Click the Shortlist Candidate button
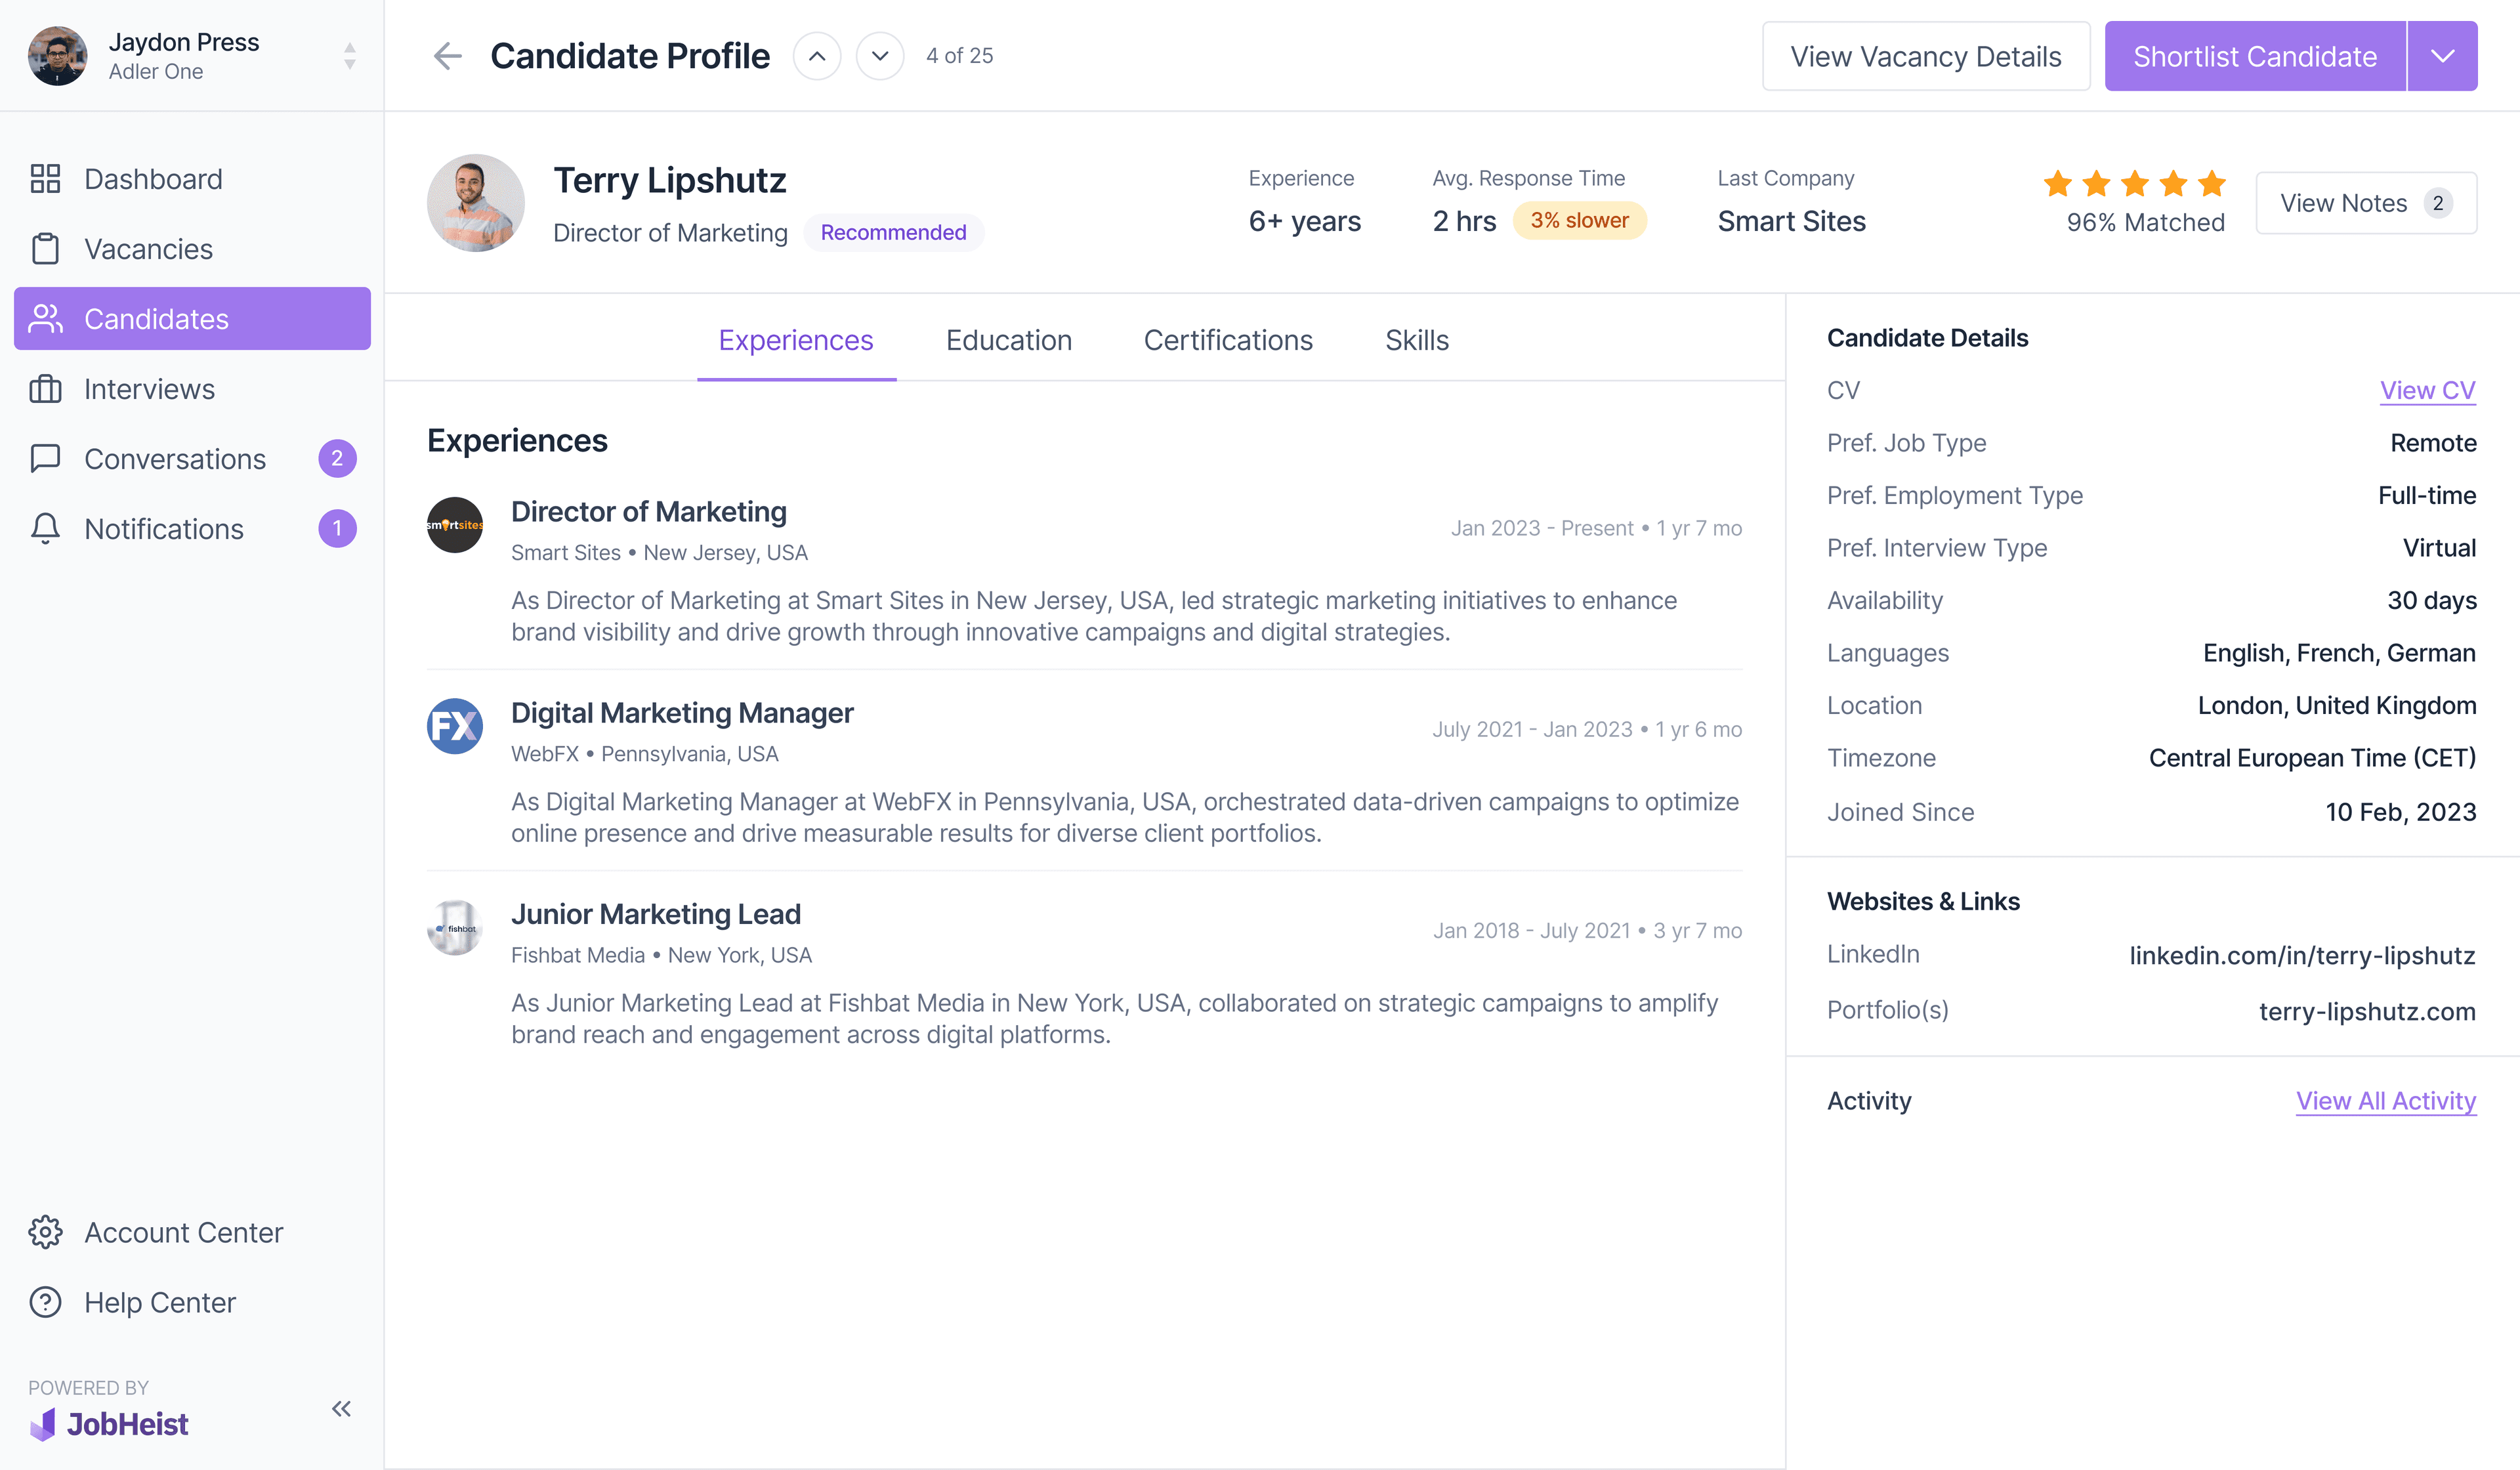 (x=2255, y=56)
